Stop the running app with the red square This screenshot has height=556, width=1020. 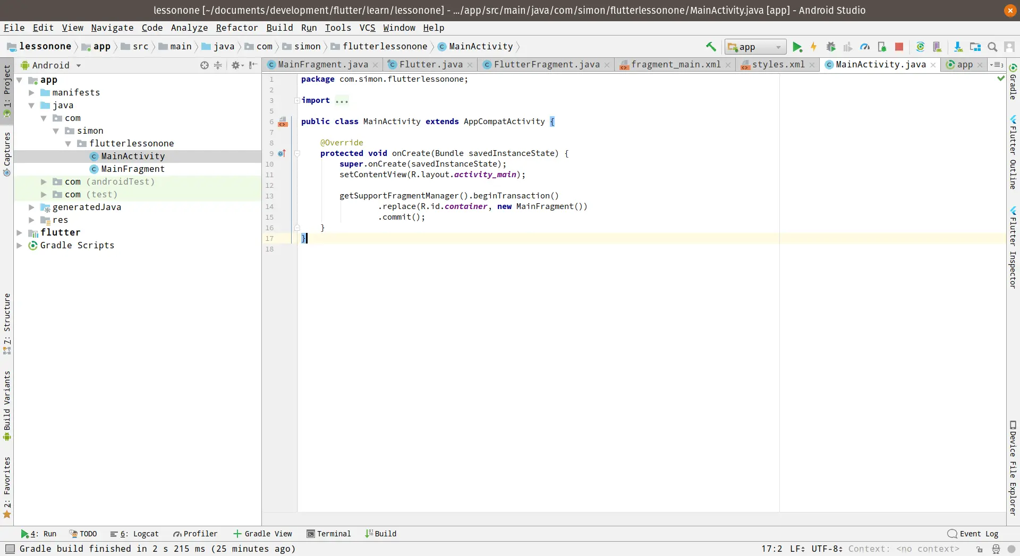pos(899,47)
